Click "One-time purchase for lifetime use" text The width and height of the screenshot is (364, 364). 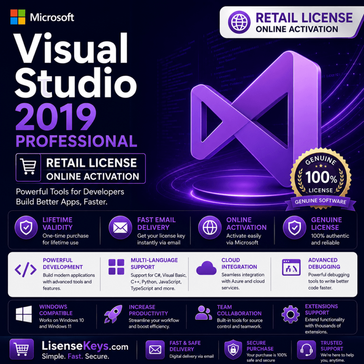(x=65, y=239)
